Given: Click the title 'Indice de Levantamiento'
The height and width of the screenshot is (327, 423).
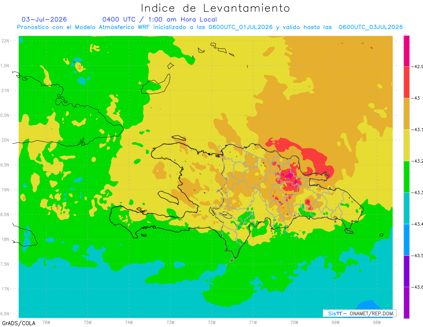Looking at the screenshot, I should (215, 8).
